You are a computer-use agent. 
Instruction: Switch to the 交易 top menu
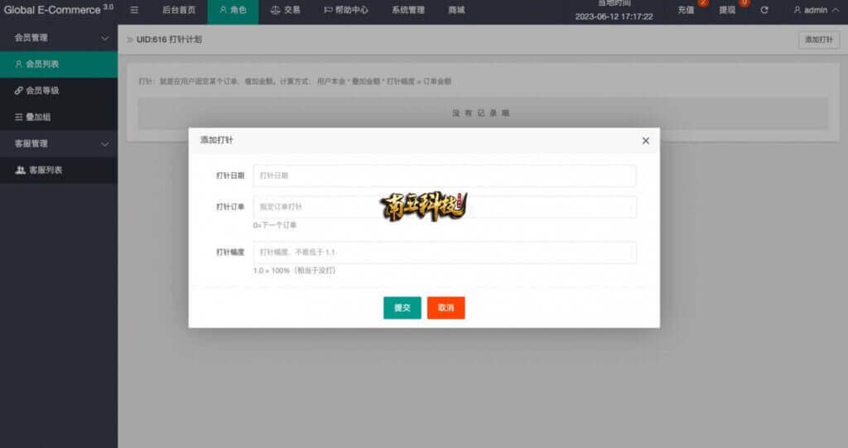286,10
